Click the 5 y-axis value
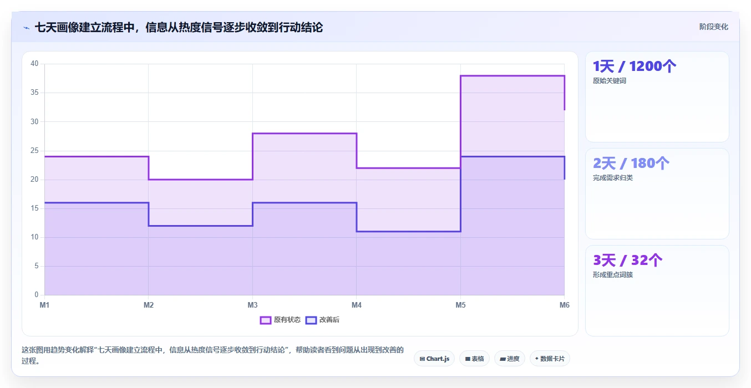 click(36, 266)
